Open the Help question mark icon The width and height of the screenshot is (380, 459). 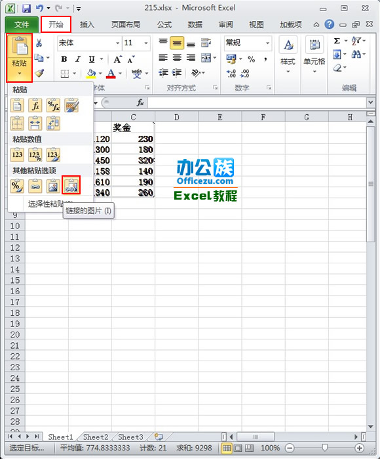330,24
